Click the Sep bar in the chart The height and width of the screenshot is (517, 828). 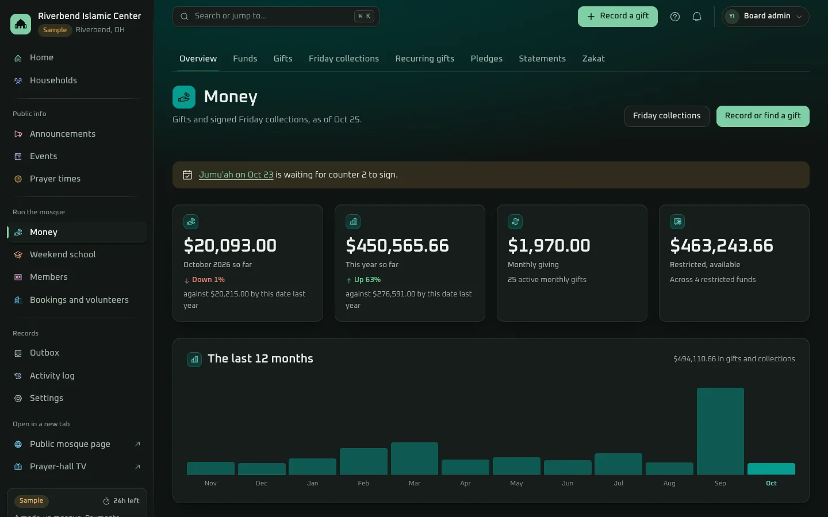720,431
